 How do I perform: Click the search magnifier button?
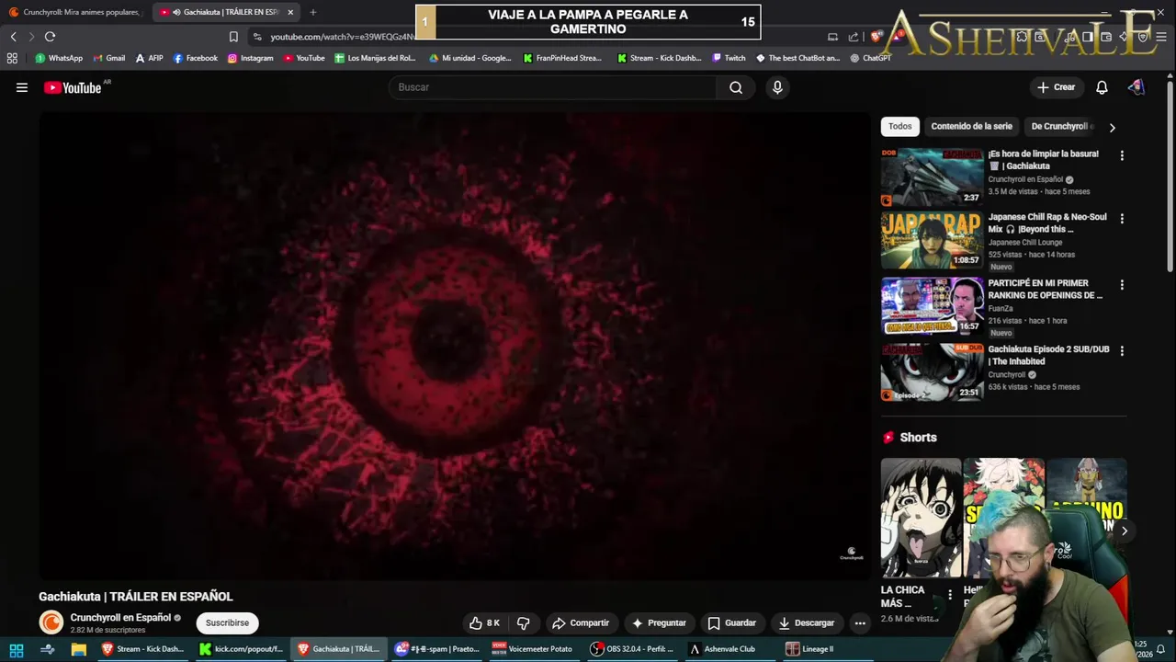point(736,87)
